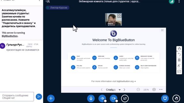Toggle the audio speaker button
This screenshot has height=103, width=184.
click(x=102, y=98)
